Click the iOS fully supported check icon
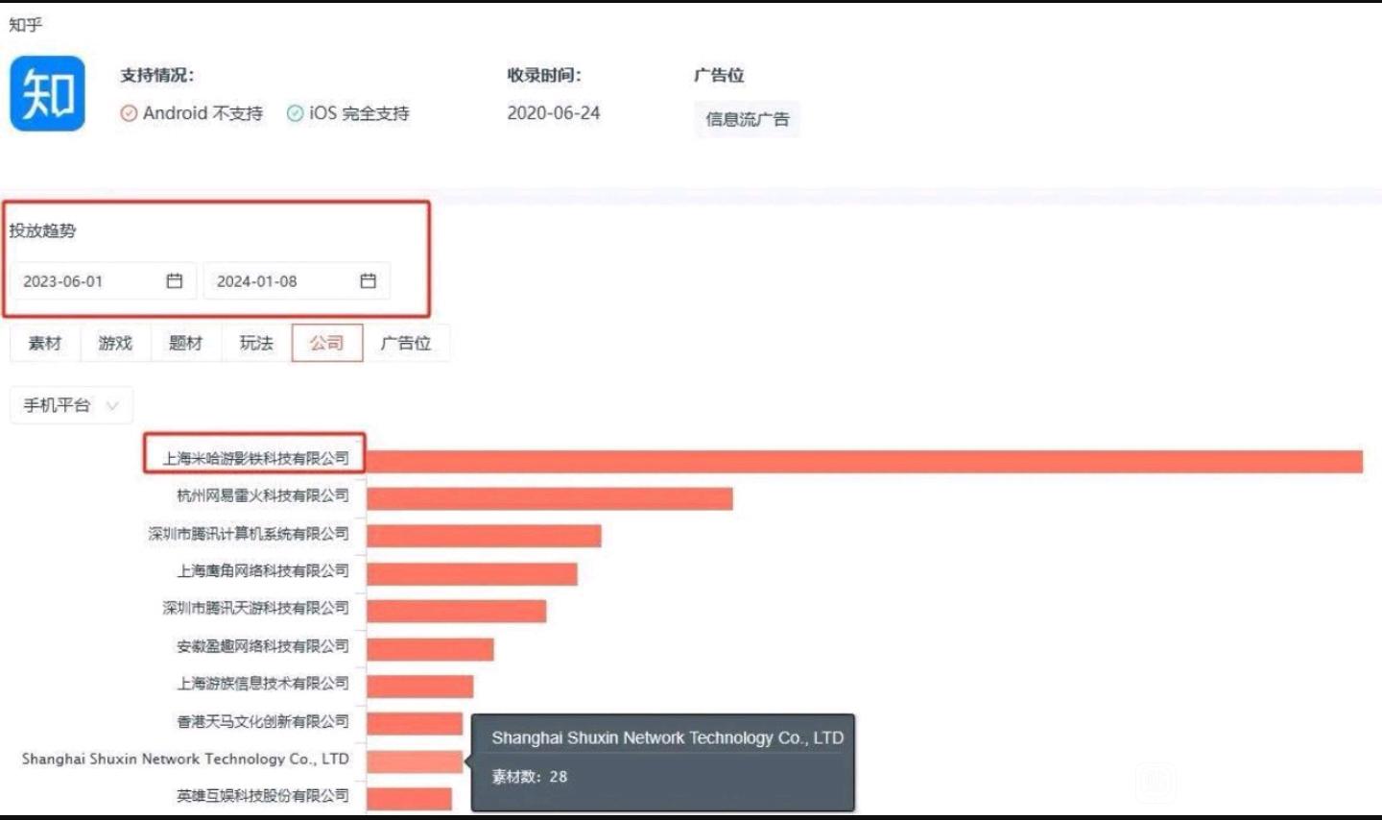Screen dimensions: 1382x820 pos(295,113)
